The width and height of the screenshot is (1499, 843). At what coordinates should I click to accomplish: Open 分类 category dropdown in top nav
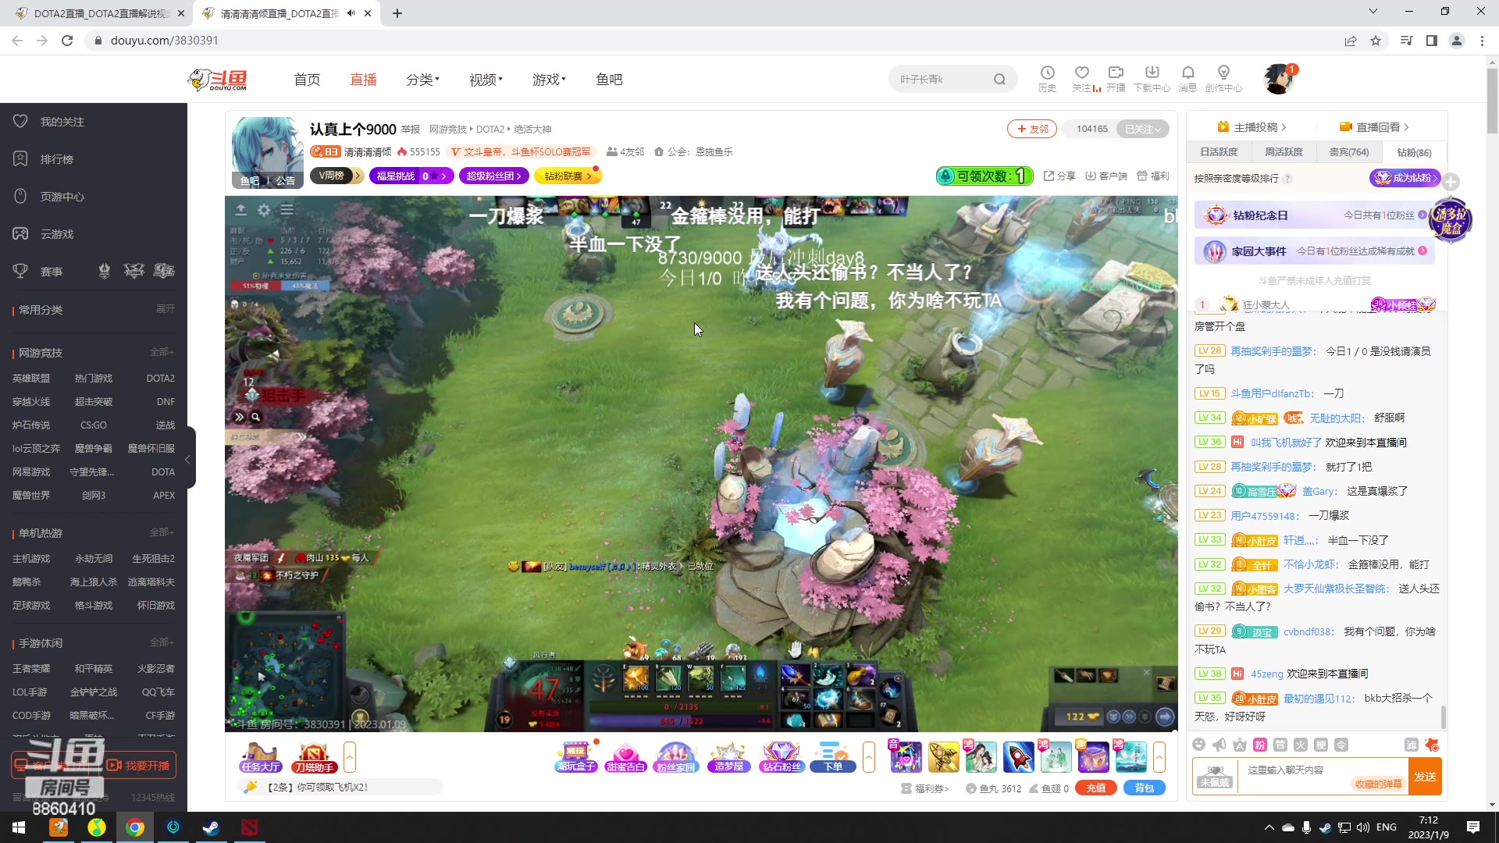click(422, 80)
